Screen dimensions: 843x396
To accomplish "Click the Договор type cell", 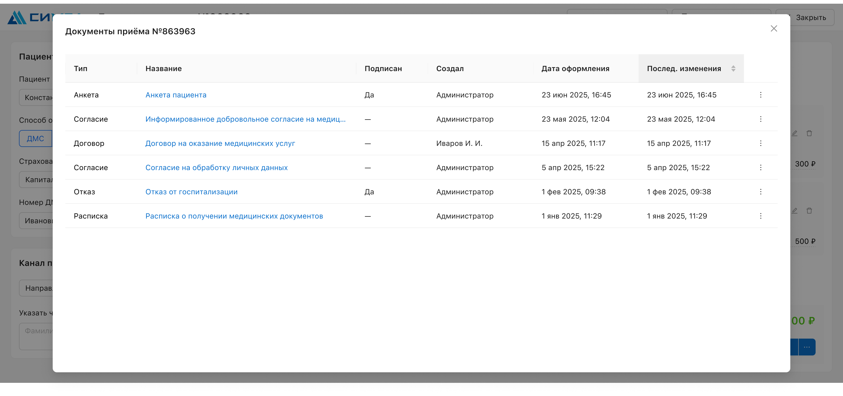I will point(89,143).
